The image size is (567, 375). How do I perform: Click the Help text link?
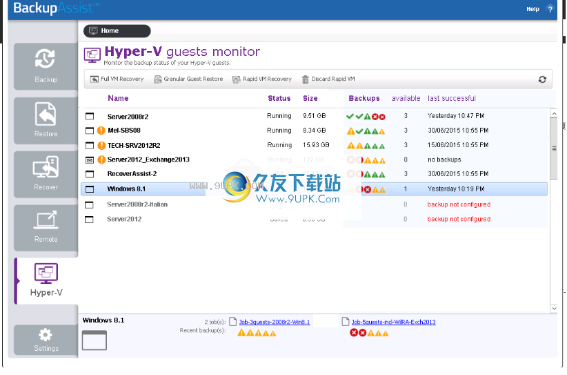coord(533,9)
